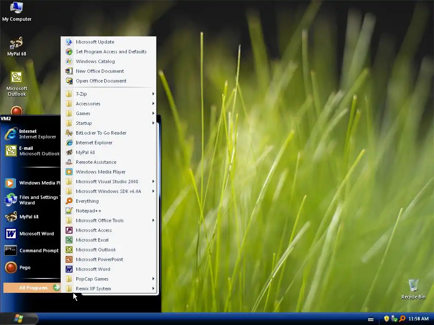Launch Windows Media Player from start menu

click(31, 183)
